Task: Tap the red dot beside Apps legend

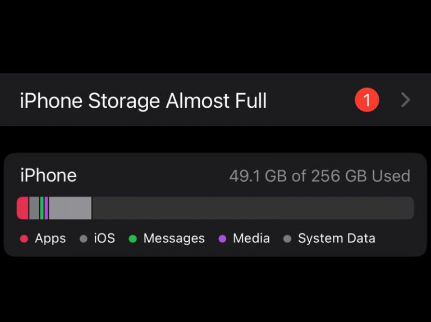Action: tap(24, 239)
